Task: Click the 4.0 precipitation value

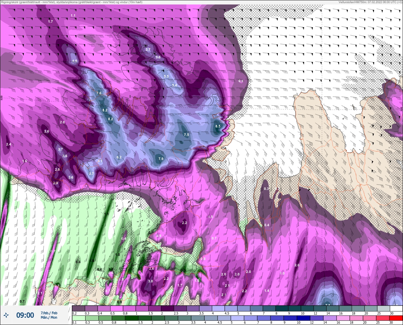Action: click(x=75, y=61)
